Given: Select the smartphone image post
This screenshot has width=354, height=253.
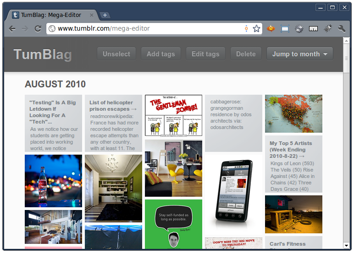Looking at the screenshot, I should coord(233,192).
